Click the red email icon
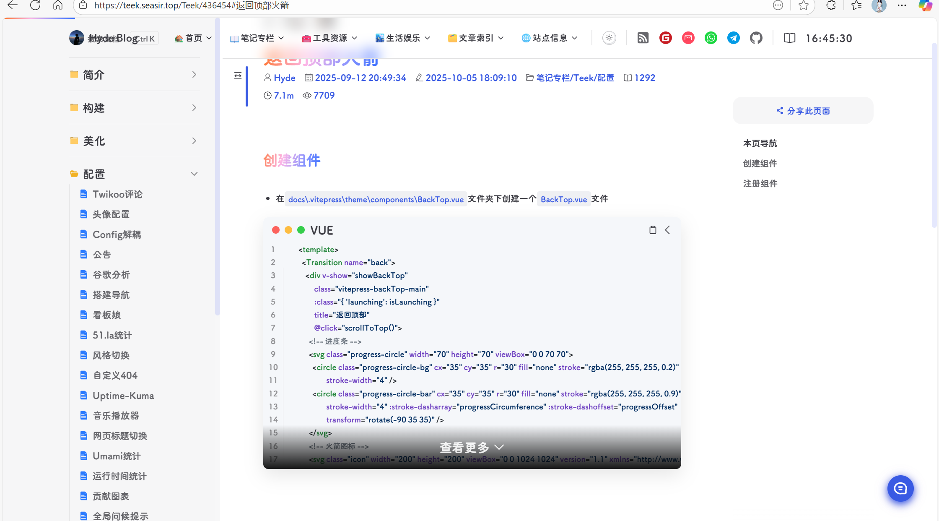The image size is (939, 521). pyautogui.click(x=688, y=38)
